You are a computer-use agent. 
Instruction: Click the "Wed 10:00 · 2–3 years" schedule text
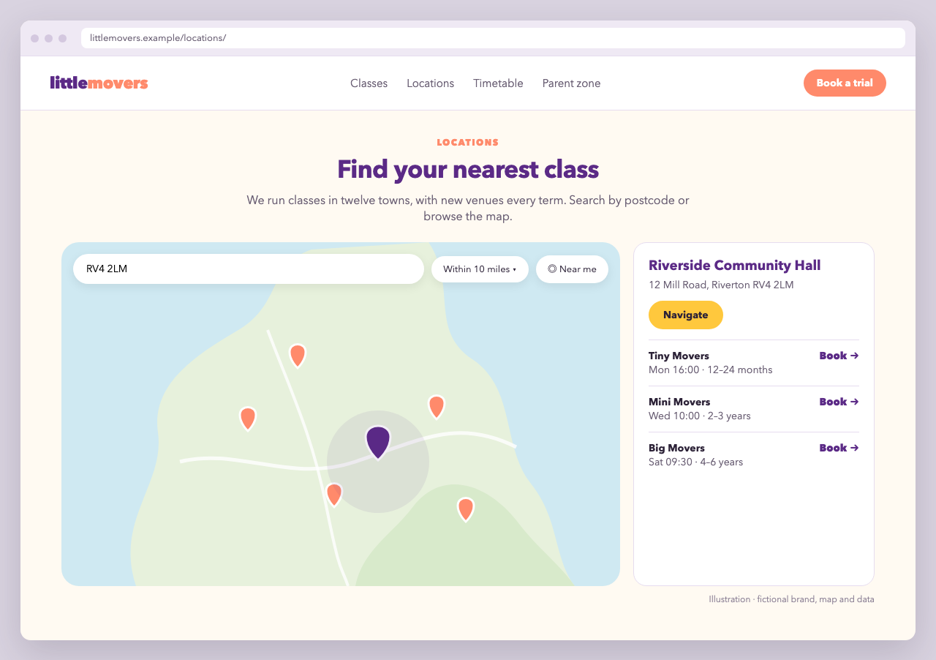(699, 416)
